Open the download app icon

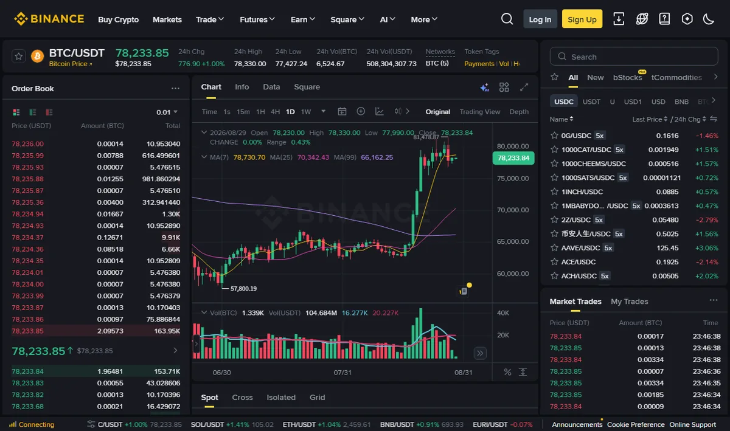coord(619,19)
